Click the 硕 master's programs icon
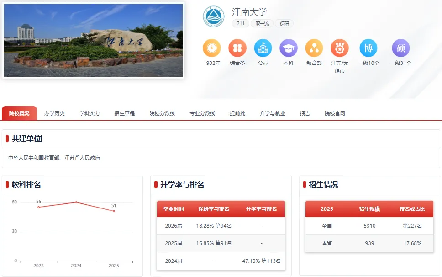Viewport: 442px width, 277px height. pos(400,48)
